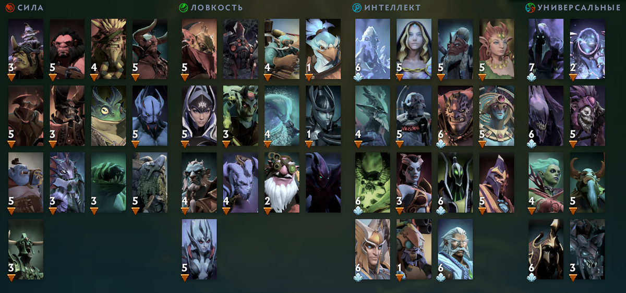Image resolution: width=626 pixels, height=293 pixels.
Task: Select the Sniper hero with white beard
Action: [282, 182]
